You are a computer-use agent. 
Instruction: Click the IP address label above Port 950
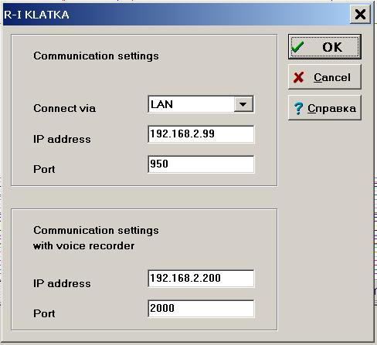click(x=62, y=139)
